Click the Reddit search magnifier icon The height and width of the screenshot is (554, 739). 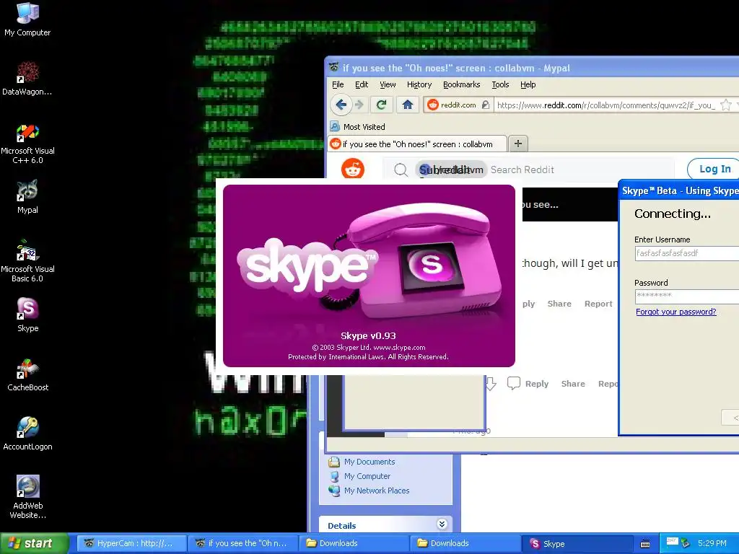pos(401,170)
